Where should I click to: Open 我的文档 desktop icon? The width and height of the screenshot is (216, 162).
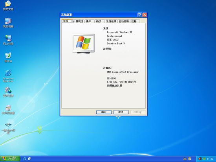click(8, 6)
